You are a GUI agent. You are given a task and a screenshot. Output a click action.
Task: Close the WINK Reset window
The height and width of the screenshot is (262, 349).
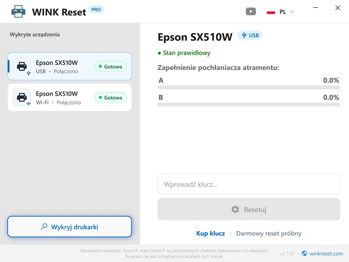pyautogui.click(x=338, y=8)
